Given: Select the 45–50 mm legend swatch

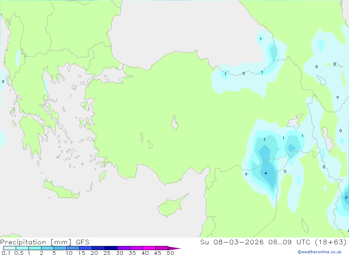Looking at the screenshot, I should click(x=162, y=248).
